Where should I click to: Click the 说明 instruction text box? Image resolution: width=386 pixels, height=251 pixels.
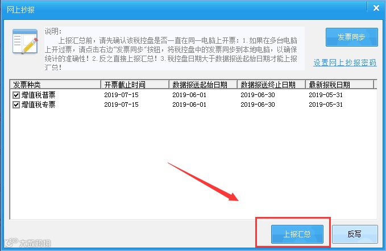point(175,49)
